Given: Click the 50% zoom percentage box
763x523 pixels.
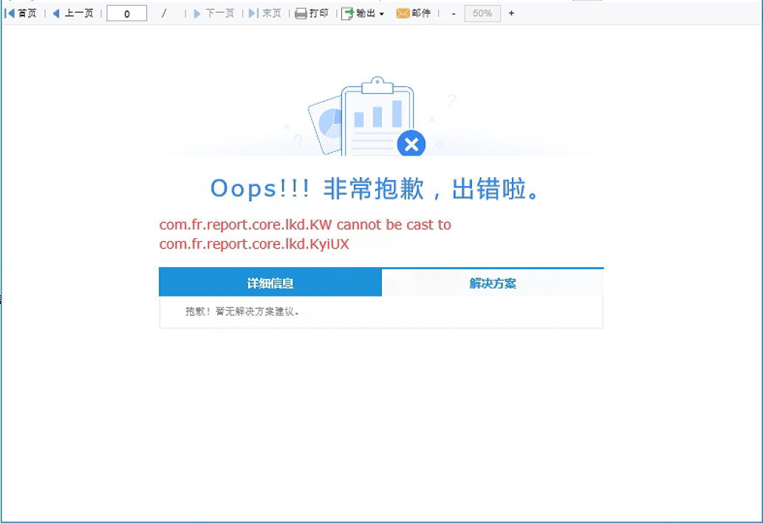Looking at the screenshot, I should point(482,13).
